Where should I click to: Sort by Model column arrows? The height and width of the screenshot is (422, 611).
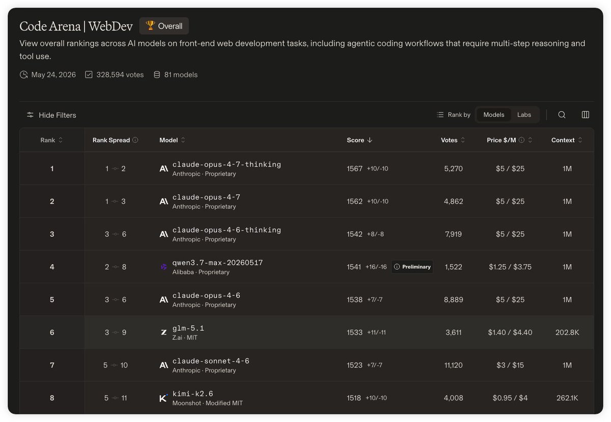pyautogui.click(x=183, y=140)
